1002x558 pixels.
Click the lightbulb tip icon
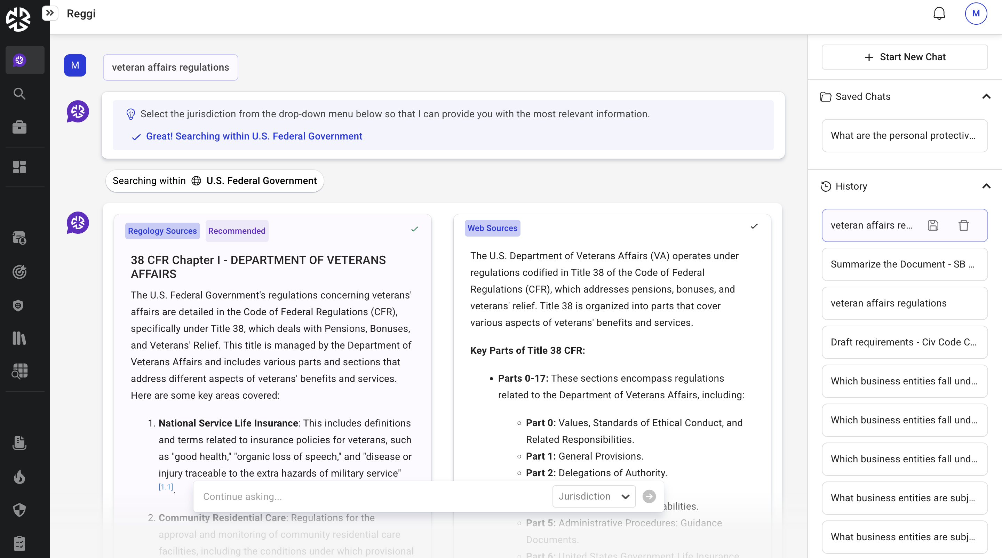click(x=131, y=114)
